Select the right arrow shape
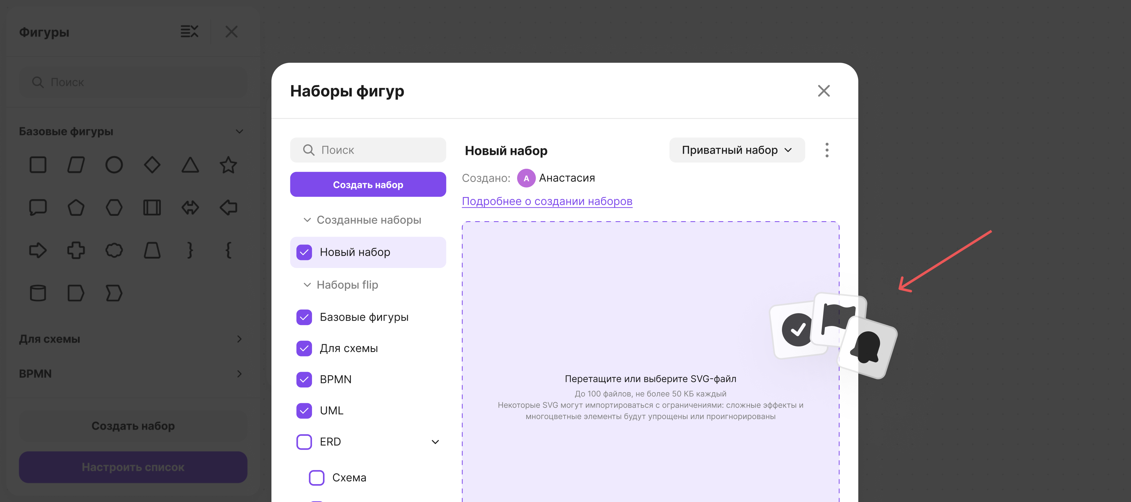Viewport: 1131px width, 502px height. [x=38, y=250]
